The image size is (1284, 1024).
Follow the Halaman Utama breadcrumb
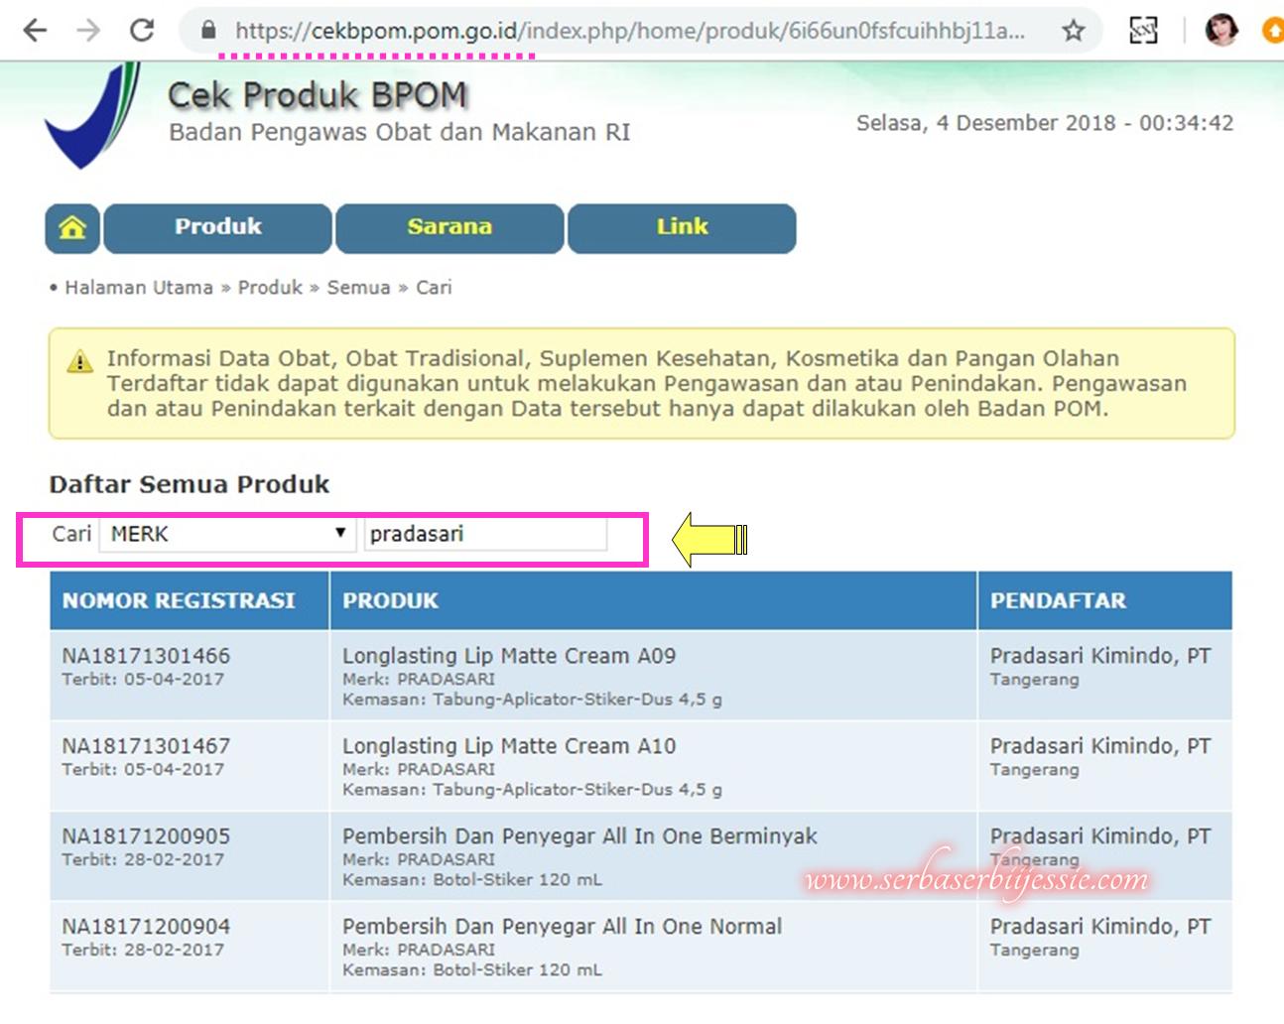pyautogui.click(x=139, y=288)
